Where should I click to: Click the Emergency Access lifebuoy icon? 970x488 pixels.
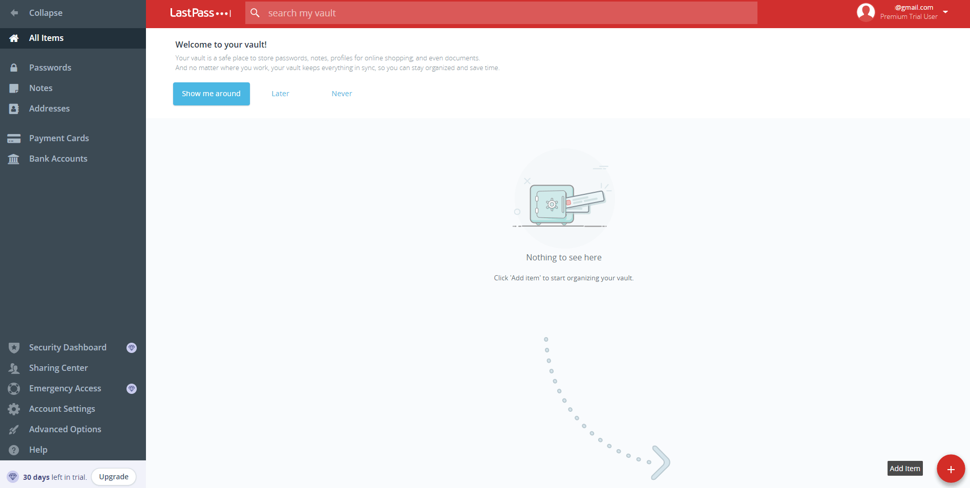[14, 389]
